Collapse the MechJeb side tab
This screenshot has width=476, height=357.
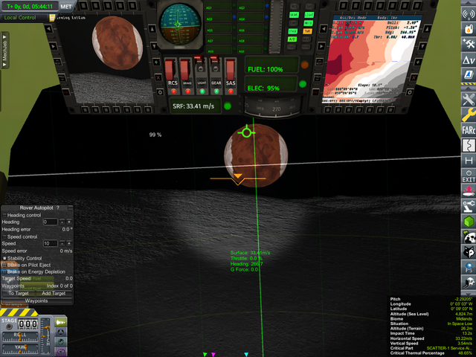4,51
